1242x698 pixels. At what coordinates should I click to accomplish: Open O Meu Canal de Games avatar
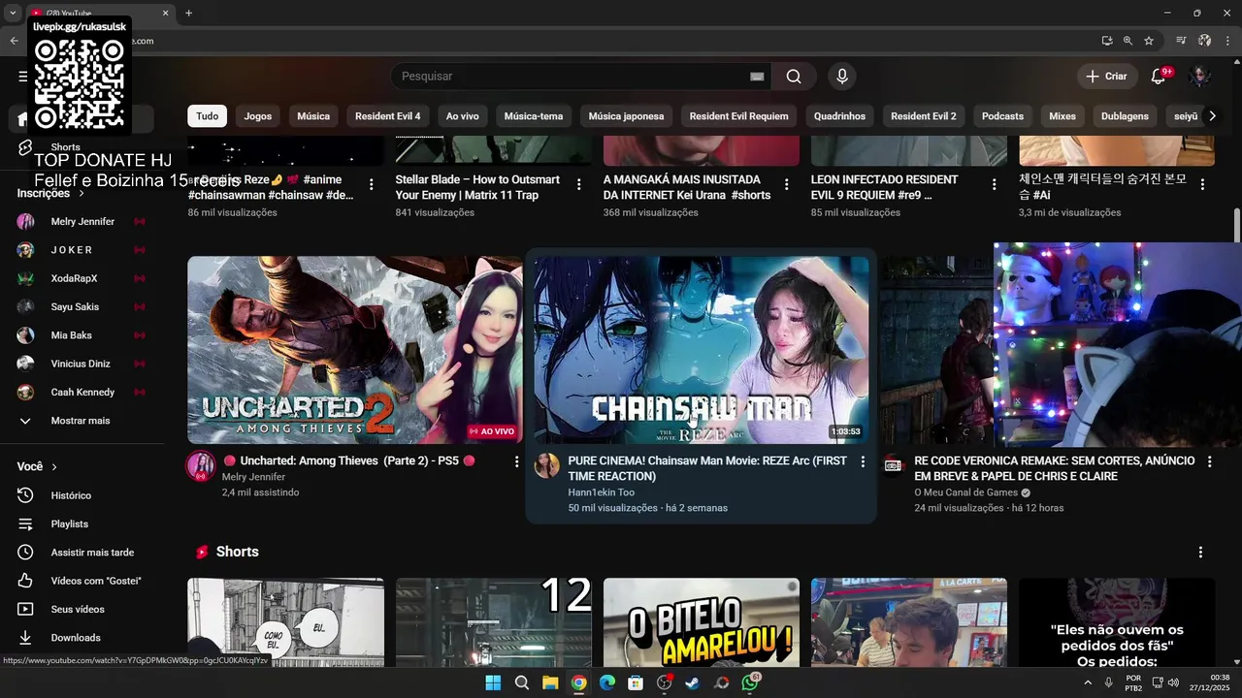coord(893,465)
